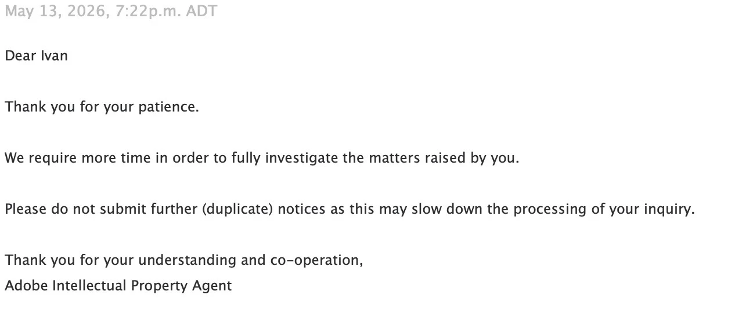Viewport: 735px width, 309px height.
Task: Click the sentence starting "We require more time"
Action: [262, 158]
